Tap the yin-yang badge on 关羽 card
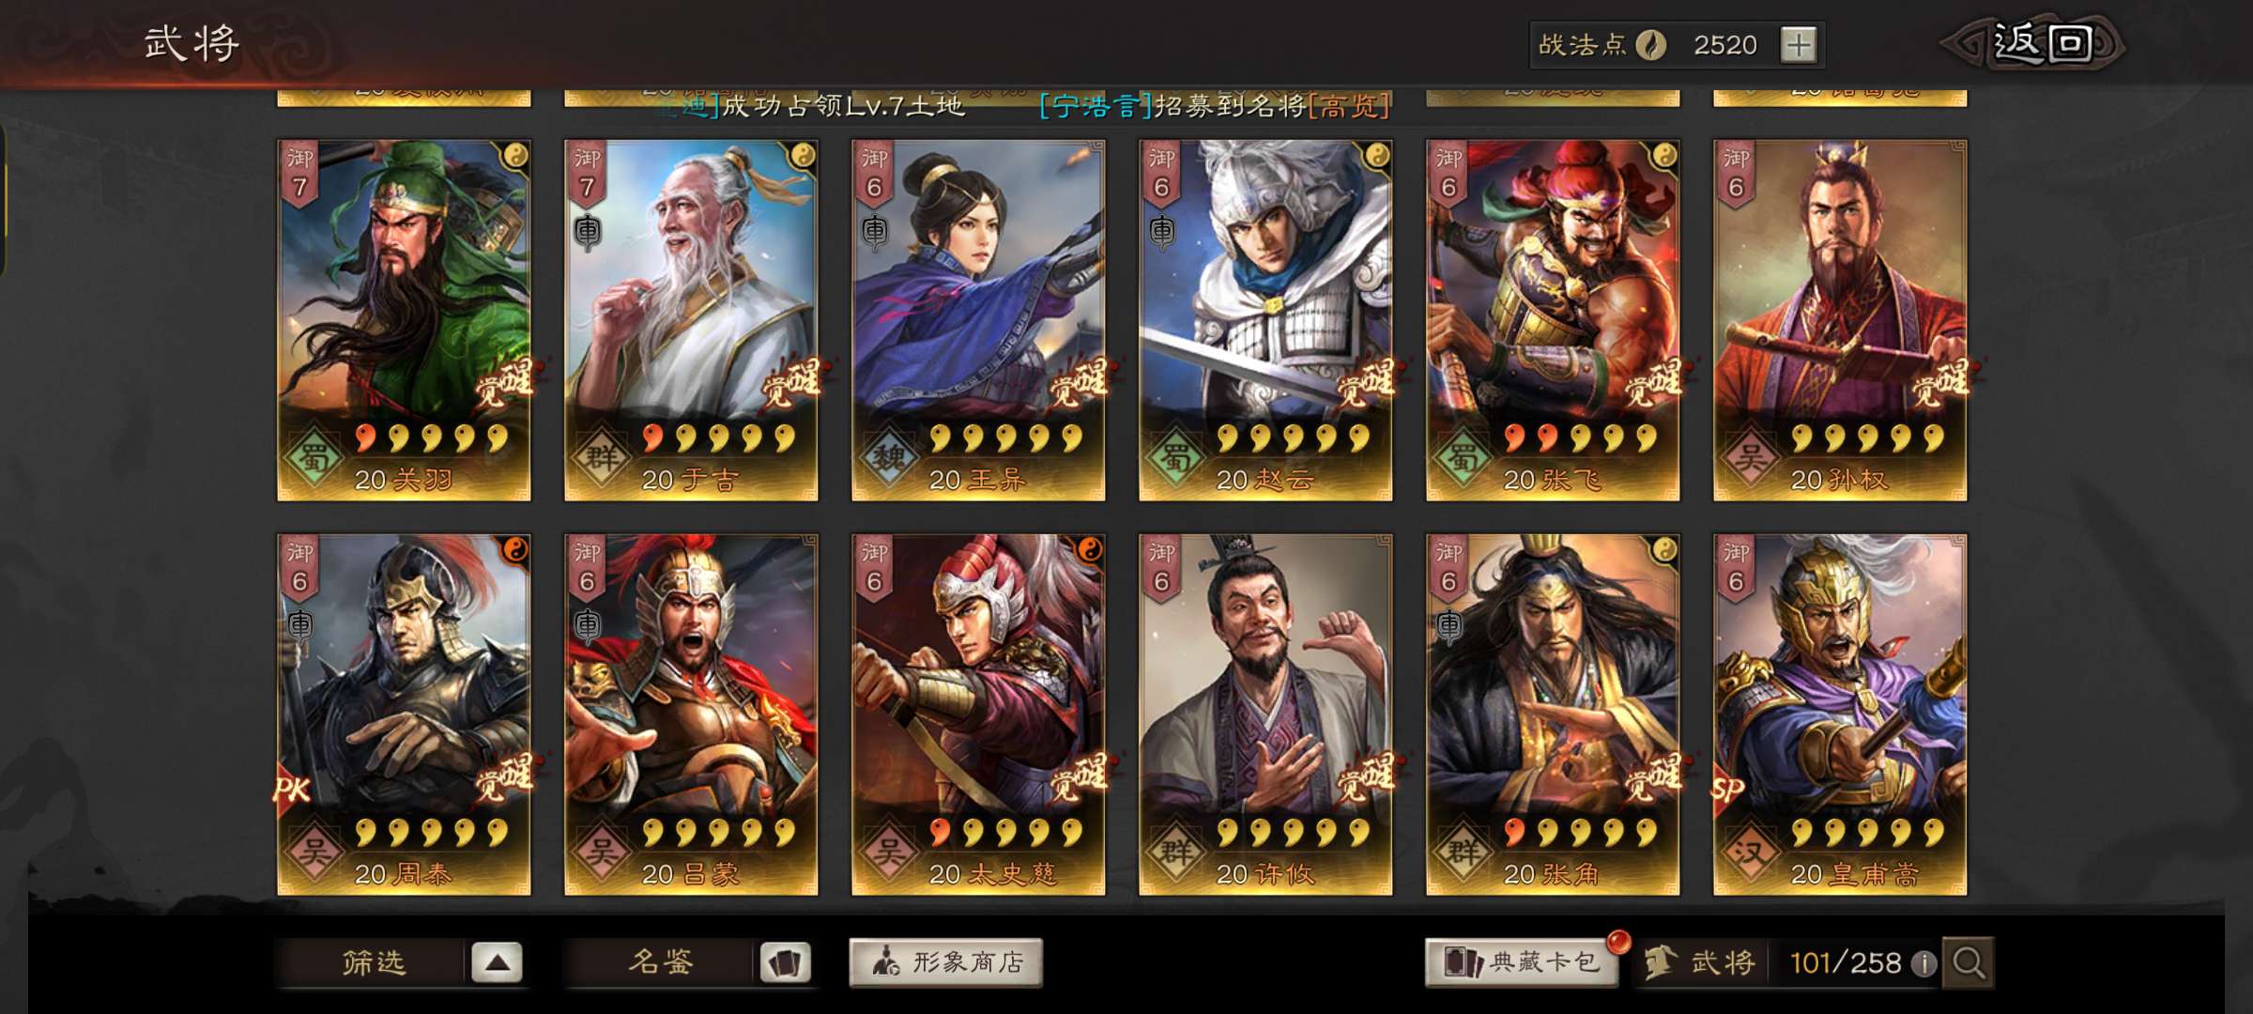The height and width of the screenshot is (1014, 2253). (515, 156)
